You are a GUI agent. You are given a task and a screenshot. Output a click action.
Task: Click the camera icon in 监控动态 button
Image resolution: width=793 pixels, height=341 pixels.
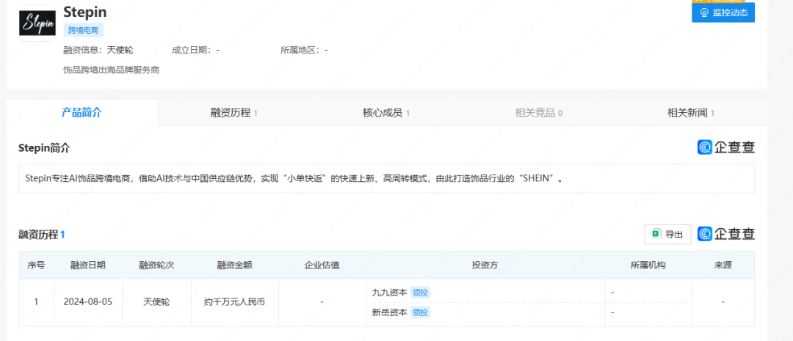[x=703, y=13]
